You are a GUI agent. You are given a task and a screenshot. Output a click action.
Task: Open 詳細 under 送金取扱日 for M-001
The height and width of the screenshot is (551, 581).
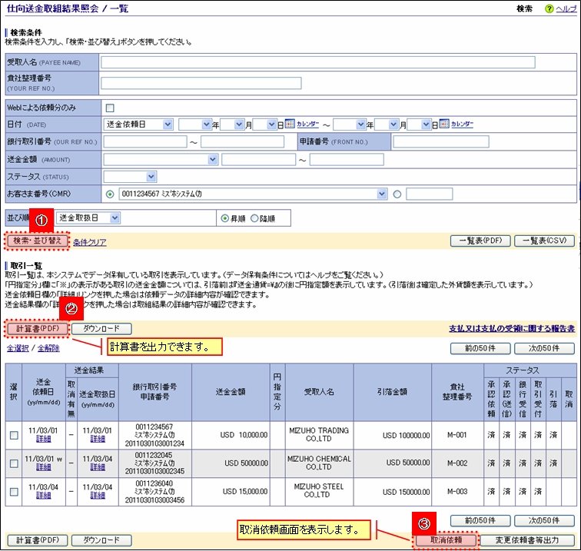click(98, 439)
